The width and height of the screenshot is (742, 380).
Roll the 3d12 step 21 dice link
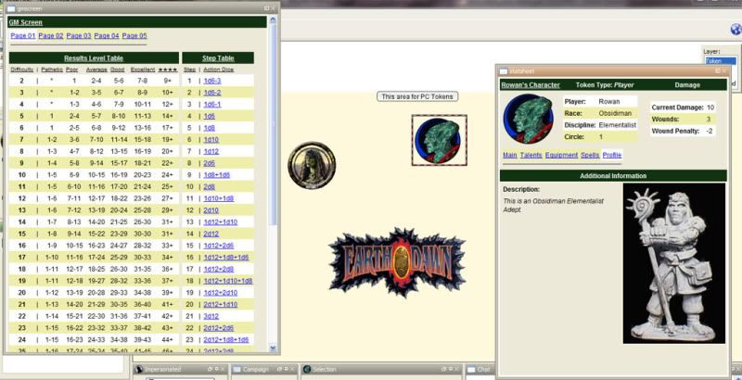click(211, 316)
